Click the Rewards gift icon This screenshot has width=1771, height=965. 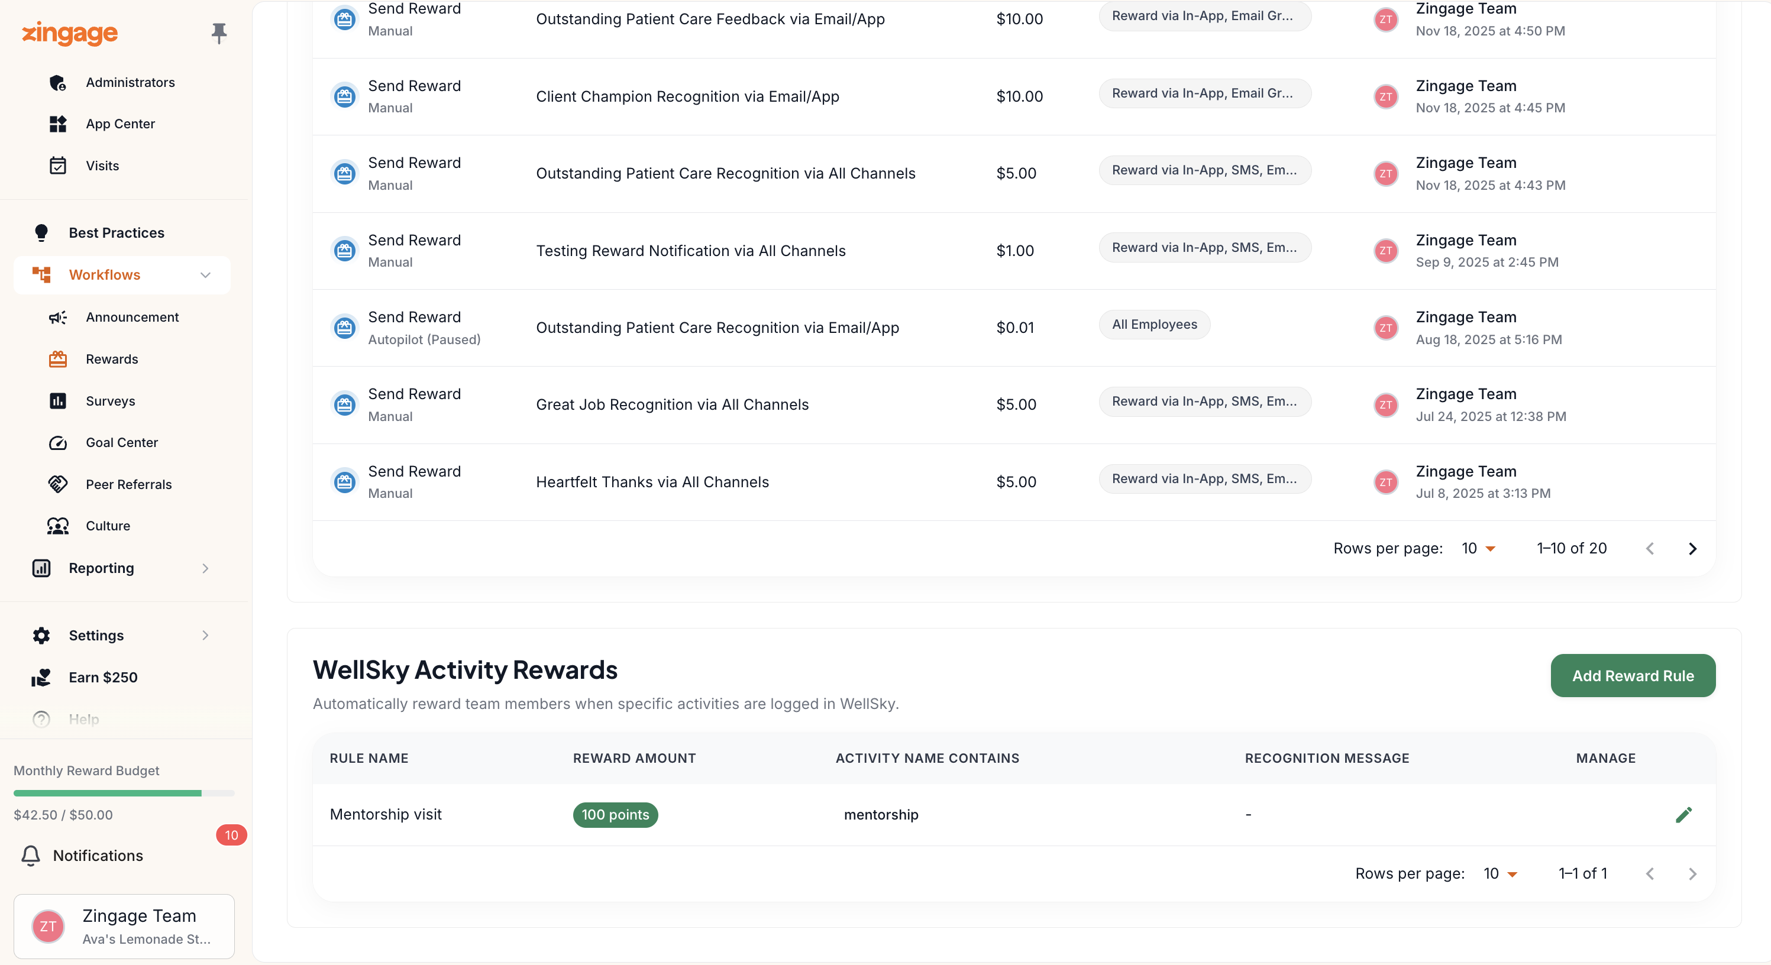[x=58, y=359]
